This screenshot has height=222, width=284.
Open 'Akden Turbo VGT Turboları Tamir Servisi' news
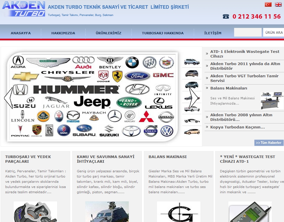pyautogui.click(x=244, y=78)
